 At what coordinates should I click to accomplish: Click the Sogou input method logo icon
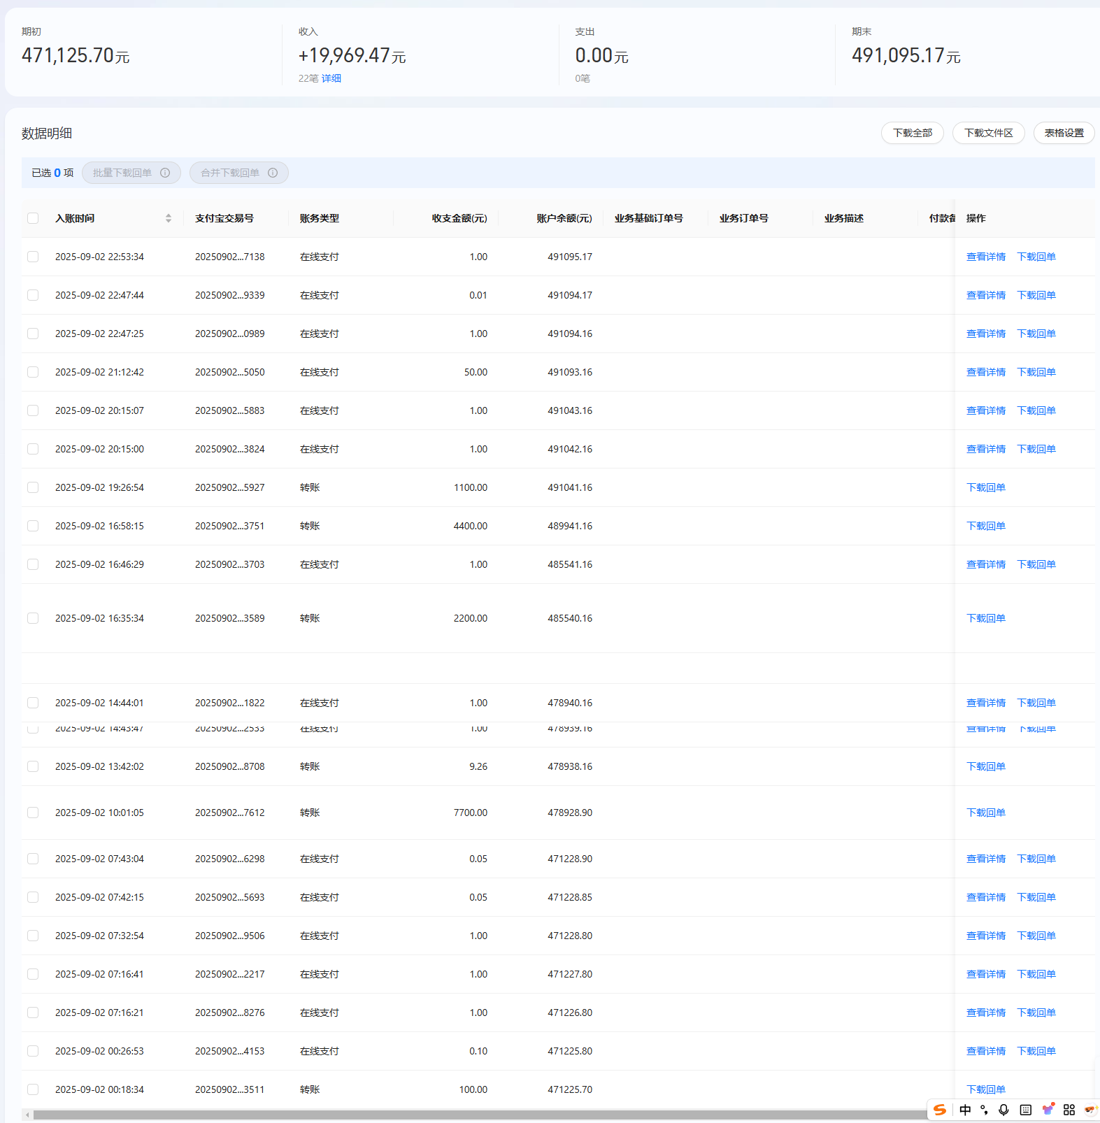[x=940, y=1110]
